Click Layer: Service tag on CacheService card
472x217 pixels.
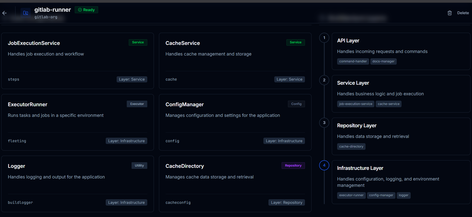(x=289, y=79)
